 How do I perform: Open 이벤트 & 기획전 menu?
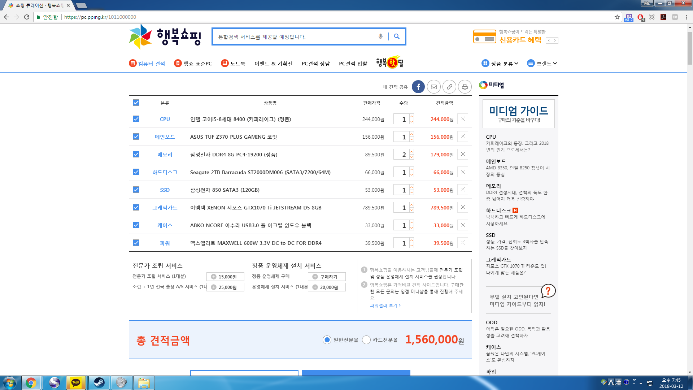tap(273, 64)
